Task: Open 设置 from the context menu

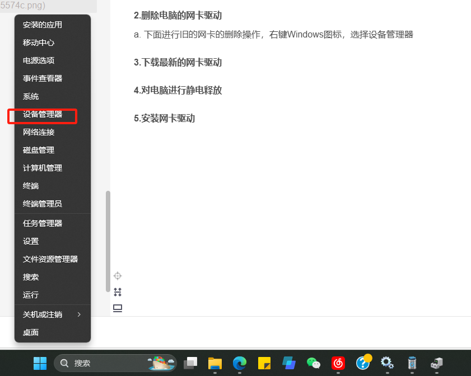Action: click(53, 241)
